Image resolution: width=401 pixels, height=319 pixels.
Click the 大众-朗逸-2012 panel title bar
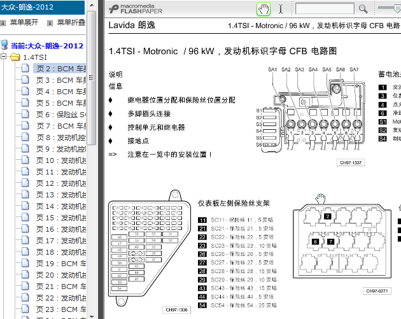[x=42, y=7]
